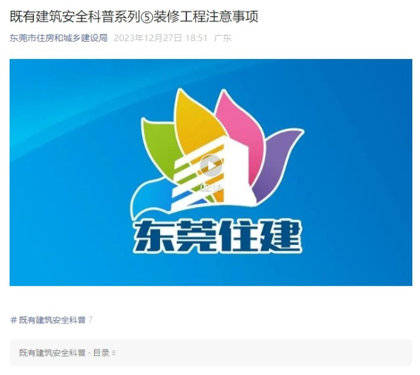Click the 广东 location label
The width and height of the screenshot is (420, 375).
223,38
